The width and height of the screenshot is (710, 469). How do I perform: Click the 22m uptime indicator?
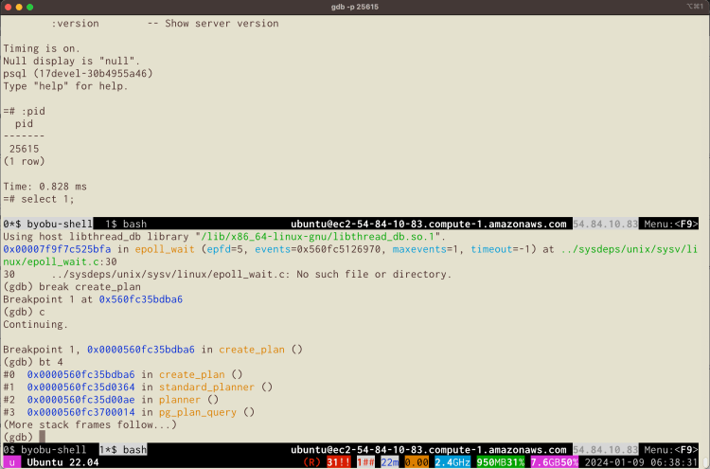tap(389, 462)
